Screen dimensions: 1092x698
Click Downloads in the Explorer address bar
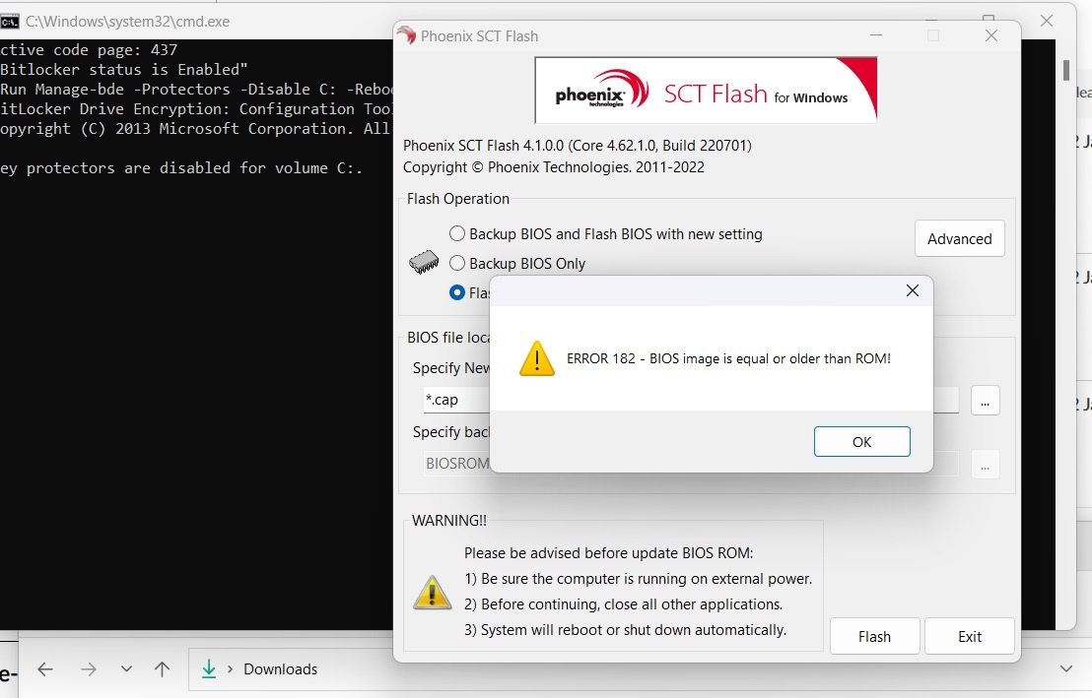tap(280, 669)
